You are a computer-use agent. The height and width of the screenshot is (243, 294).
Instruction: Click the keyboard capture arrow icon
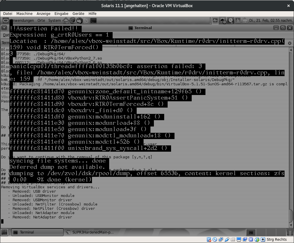(263, 240)
